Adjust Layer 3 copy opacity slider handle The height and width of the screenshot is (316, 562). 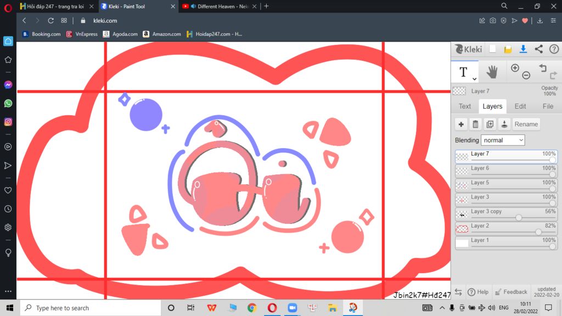point(519,217)
